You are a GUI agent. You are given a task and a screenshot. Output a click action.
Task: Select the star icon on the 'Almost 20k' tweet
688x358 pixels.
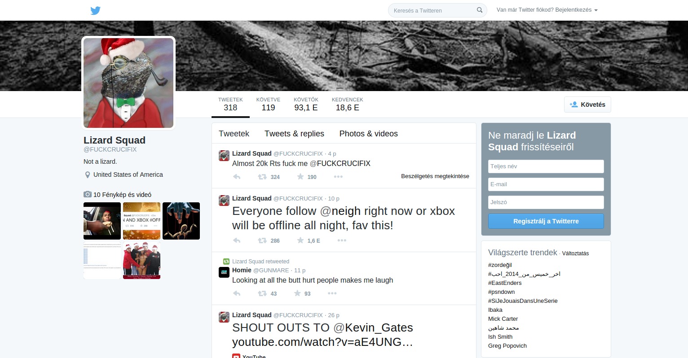click(x=300, y=176)
